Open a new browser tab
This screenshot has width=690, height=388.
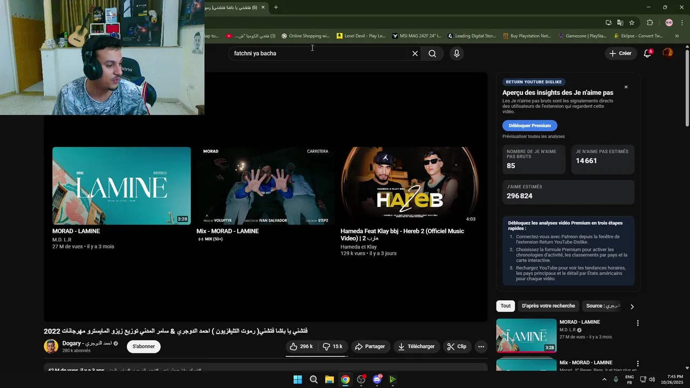(276, 8)
